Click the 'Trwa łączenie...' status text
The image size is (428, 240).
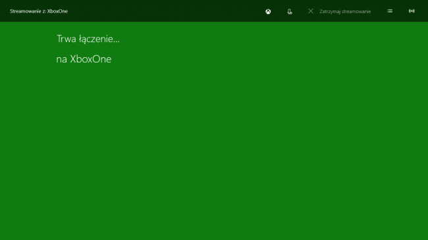click(88, 39)
